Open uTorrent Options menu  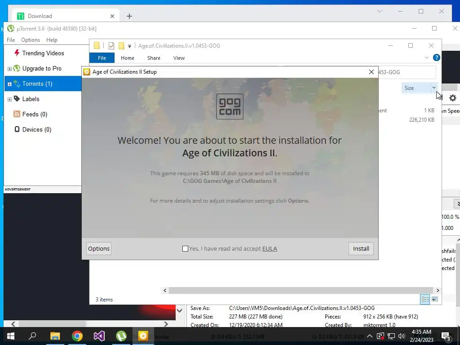coord(31,40)
